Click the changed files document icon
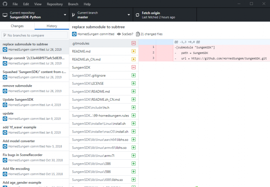The image size is (270, 187). 138,34
